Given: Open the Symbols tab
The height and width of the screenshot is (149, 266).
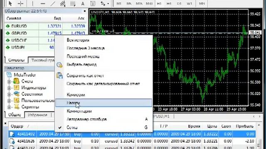Looking at the screenshot, I should coord(16,60).
